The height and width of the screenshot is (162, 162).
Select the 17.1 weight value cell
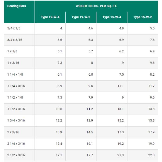point(59,155)
